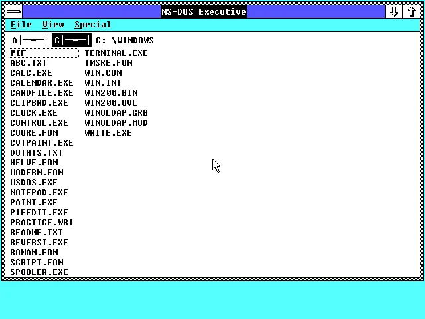The image size is (425, 319).
Task: Select ROMAN.FON font file
Action: [x=34, y=253]
